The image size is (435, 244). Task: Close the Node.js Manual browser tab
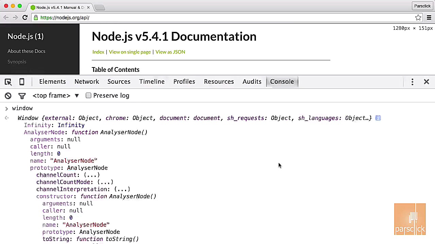88,7
